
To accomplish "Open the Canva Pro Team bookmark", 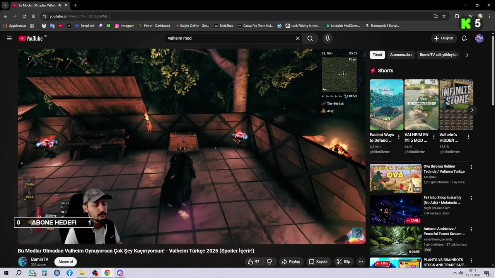I will pyautogui.click(x=255, y=26).
